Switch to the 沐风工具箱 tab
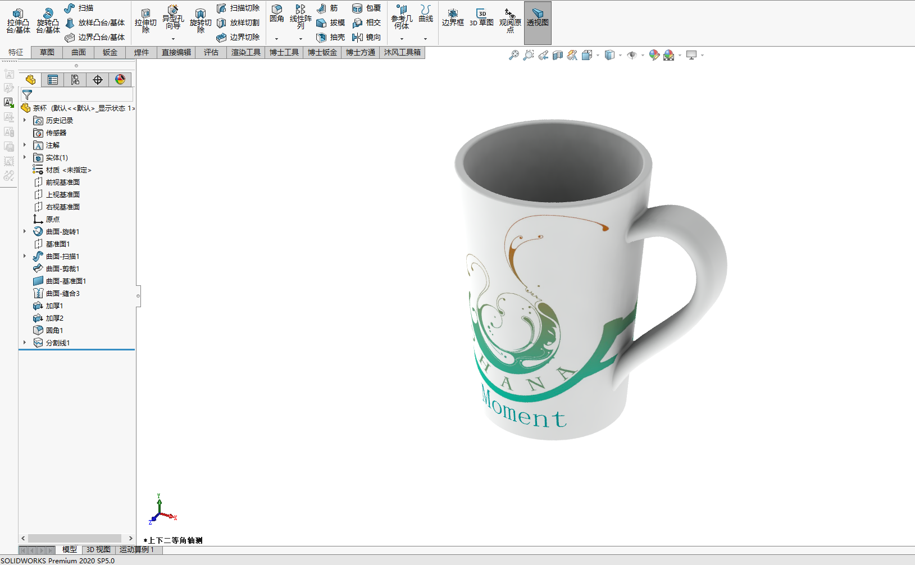Viewport: 915px width, 565px height. click(x=402, y=52)
